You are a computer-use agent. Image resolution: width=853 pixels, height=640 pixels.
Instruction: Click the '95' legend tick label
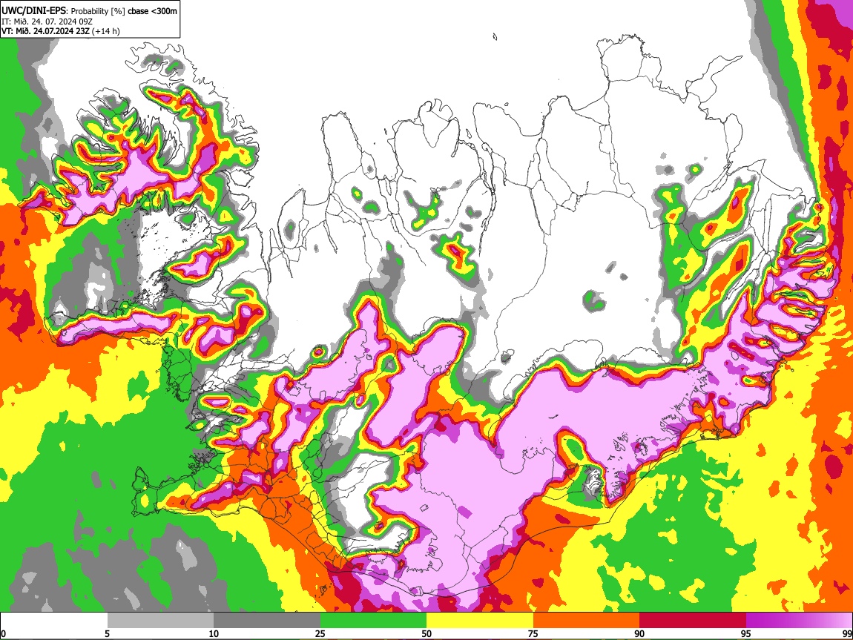click(x=746, y=633)
